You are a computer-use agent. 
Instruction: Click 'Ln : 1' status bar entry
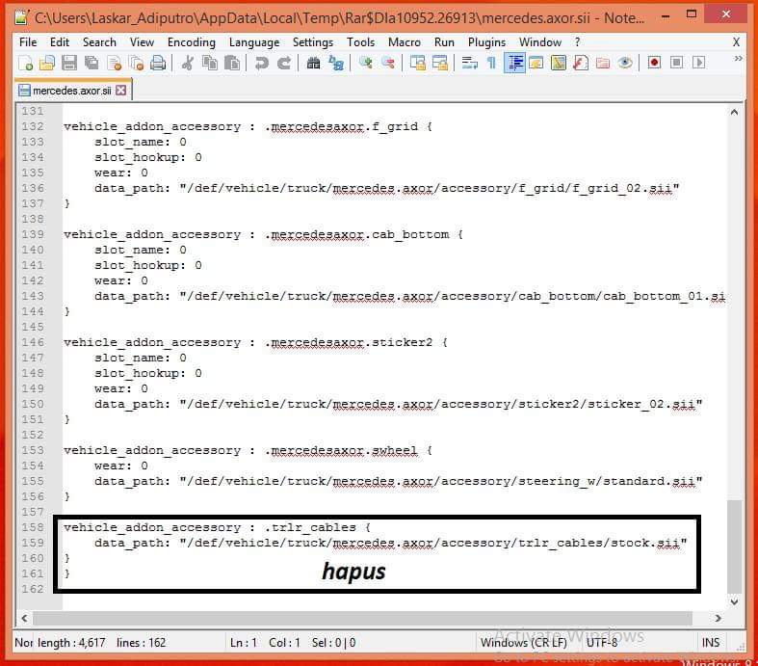[243, 643]
